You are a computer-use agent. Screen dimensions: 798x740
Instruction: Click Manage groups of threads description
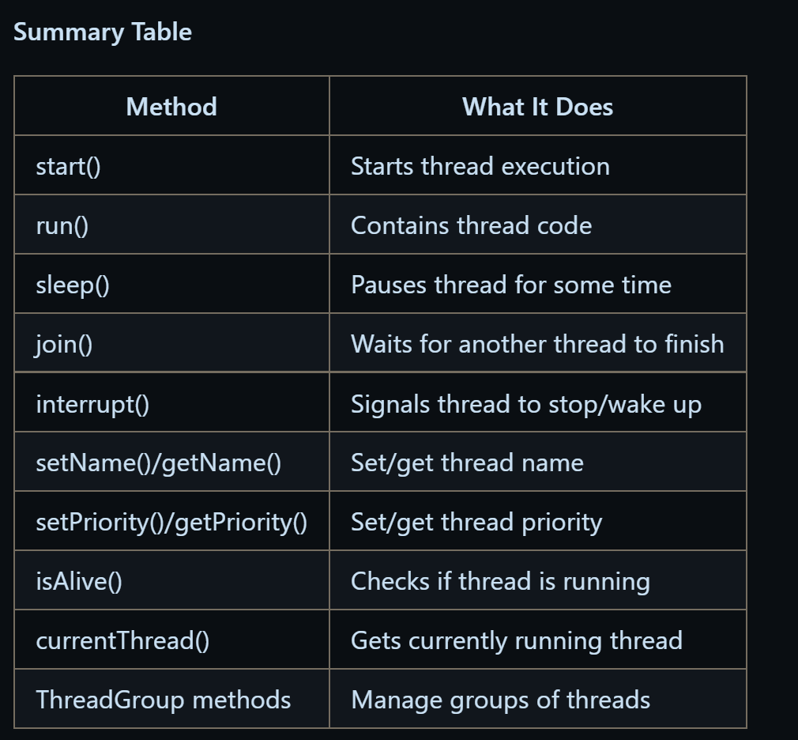coord(500,700)
